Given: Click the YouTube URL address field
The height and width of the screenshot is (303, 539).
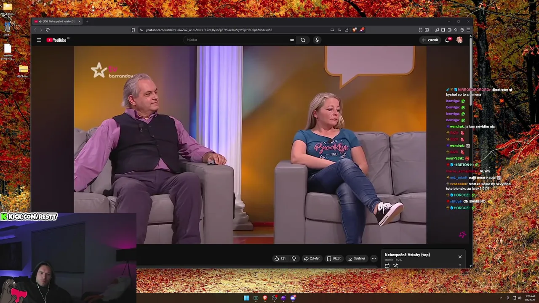Looking at the screenshot, I should (x=209, y=30).
